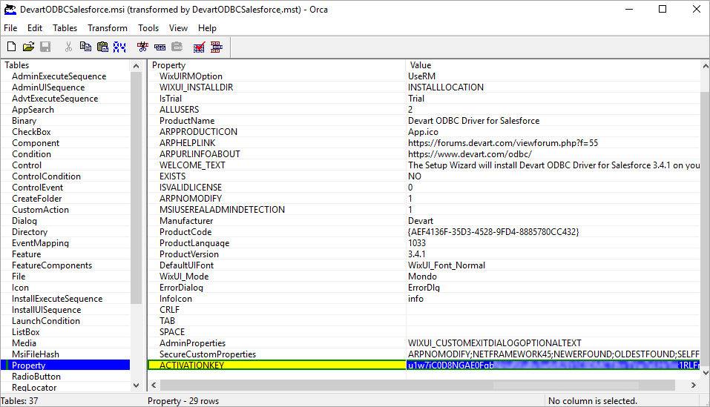
Task: Click the horizontal scrollbar right arrow
Action: pyautogui.click(x=693, y=386)
